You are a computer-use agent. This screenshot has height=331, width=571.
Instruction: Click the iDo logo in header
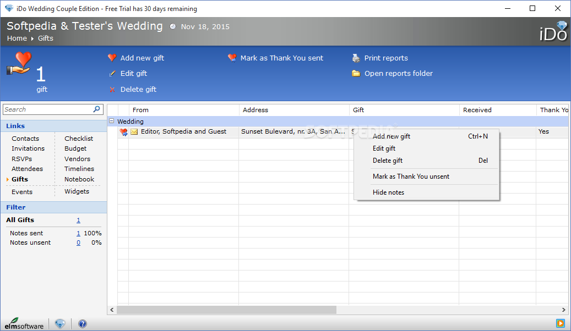click(x=553, y=31)
